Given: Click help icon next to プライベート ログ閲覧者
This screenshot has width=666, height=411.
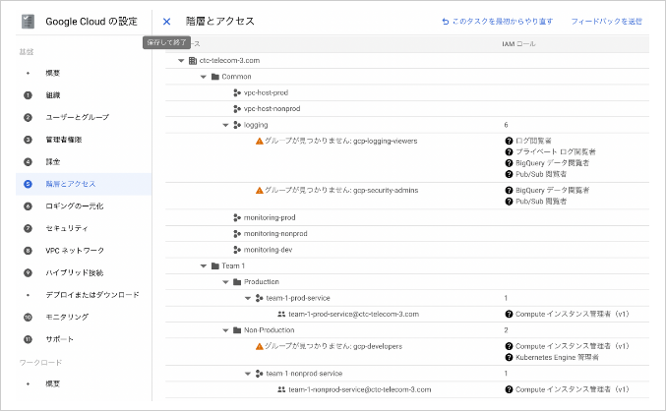Looking at the screenshot, I should click(x=509, y=151).
